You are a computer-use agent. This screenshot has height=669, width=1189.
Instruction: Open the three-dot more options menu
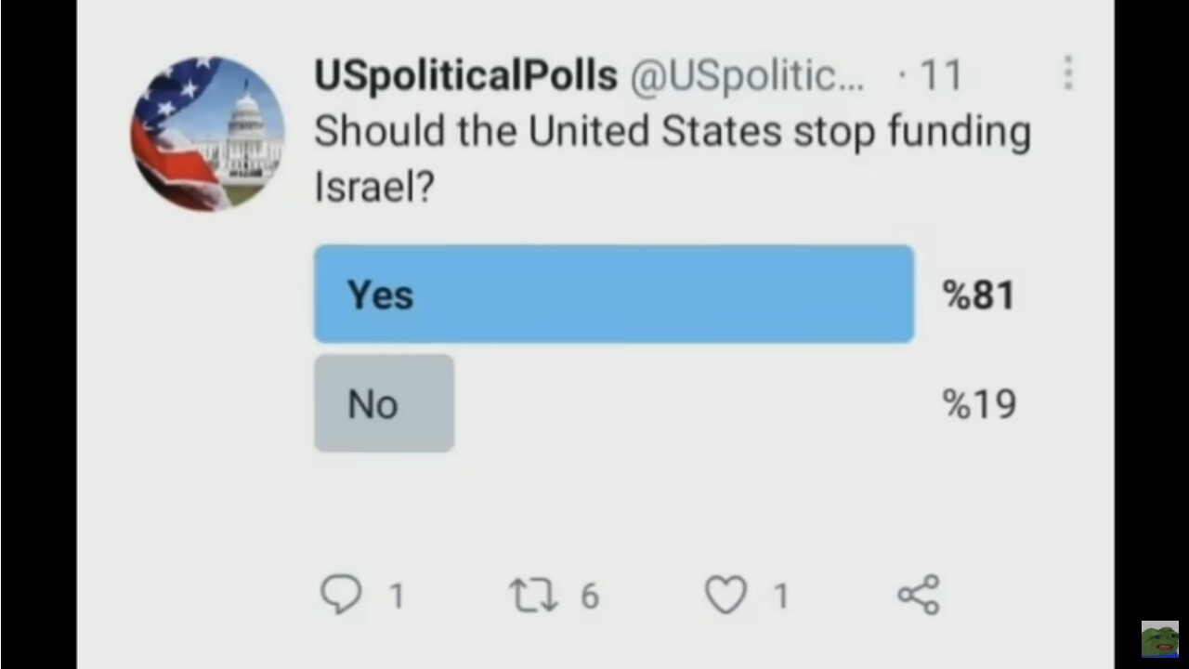click(x=1068, y=72)
